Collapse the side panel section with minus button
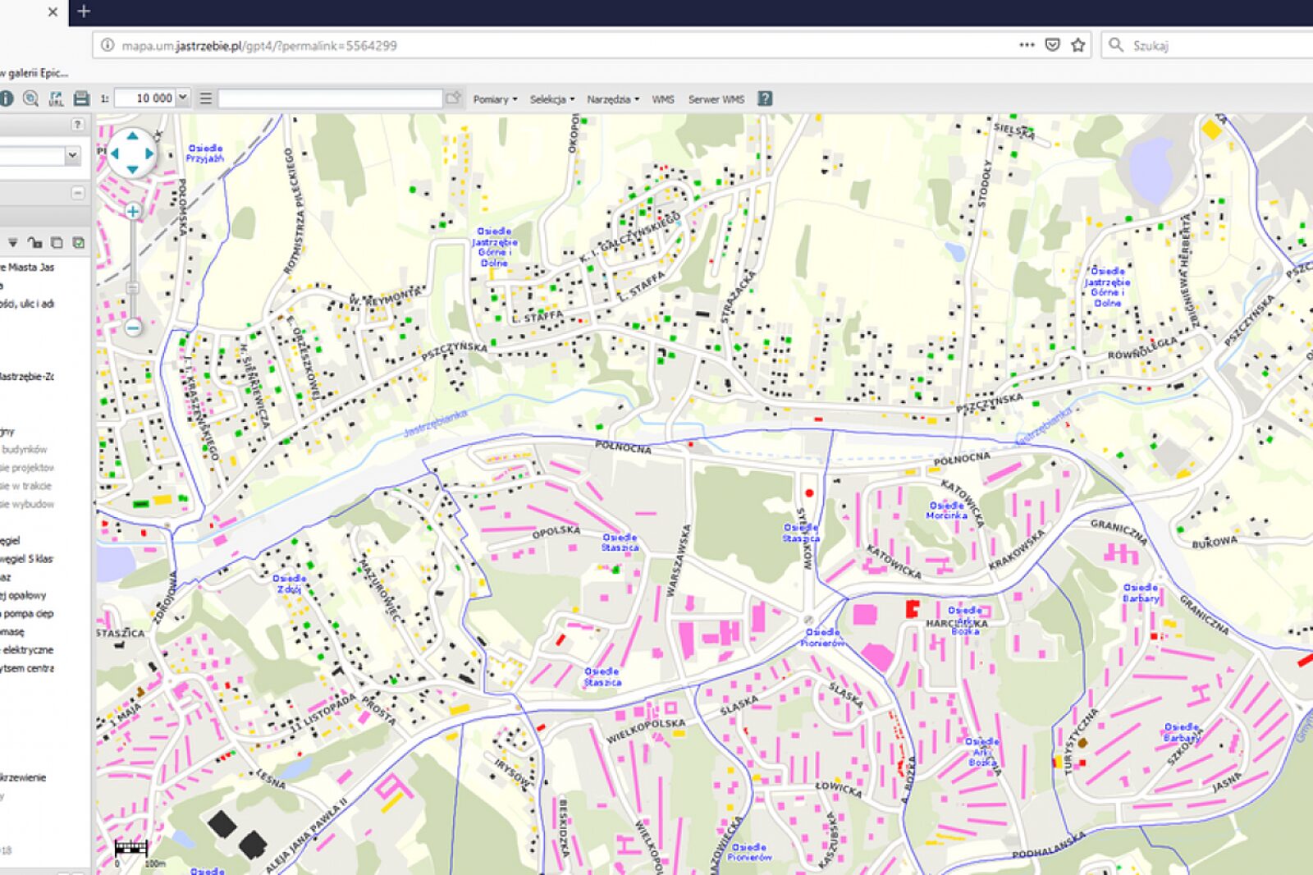1313x875 pixels. [x=77, y=193]
